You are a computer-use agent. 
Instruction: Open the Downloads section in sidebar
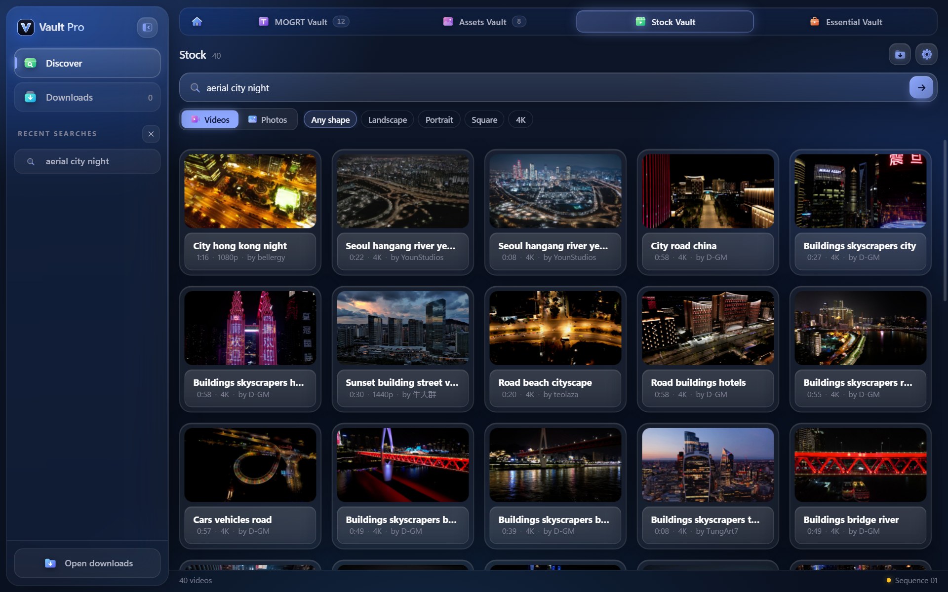[87, 97]
